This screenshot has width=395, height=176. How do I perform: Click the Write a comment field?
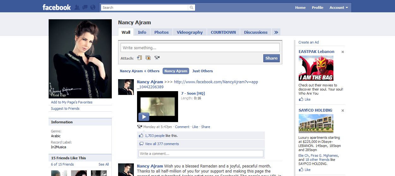point(201,154)
